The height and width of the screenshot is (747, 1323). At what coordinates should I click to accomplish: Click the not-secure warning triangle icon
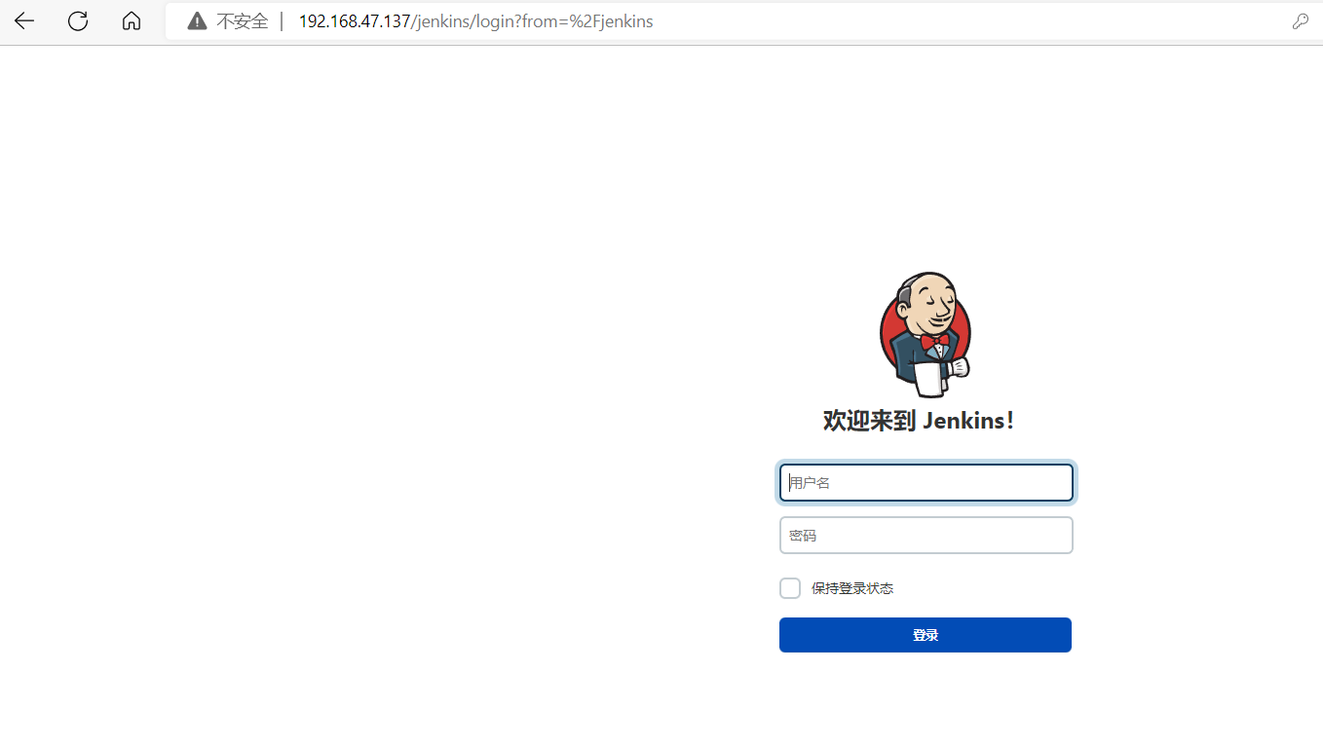point(198,21)
